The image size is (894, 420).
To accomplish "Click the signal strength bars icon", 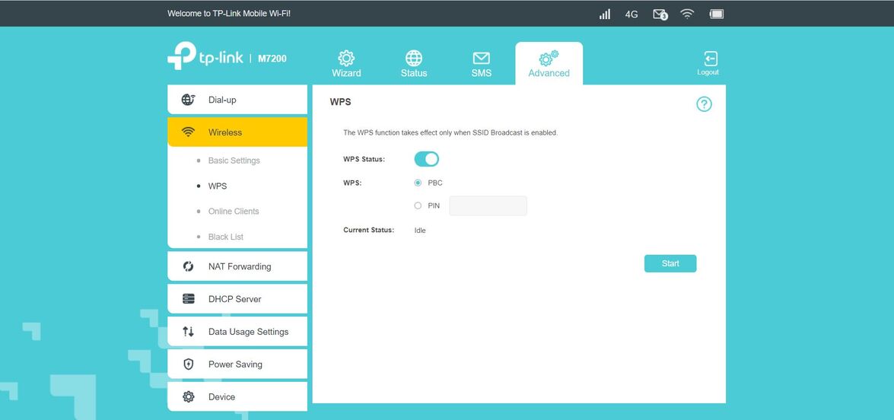I will [x=605, y=14].
